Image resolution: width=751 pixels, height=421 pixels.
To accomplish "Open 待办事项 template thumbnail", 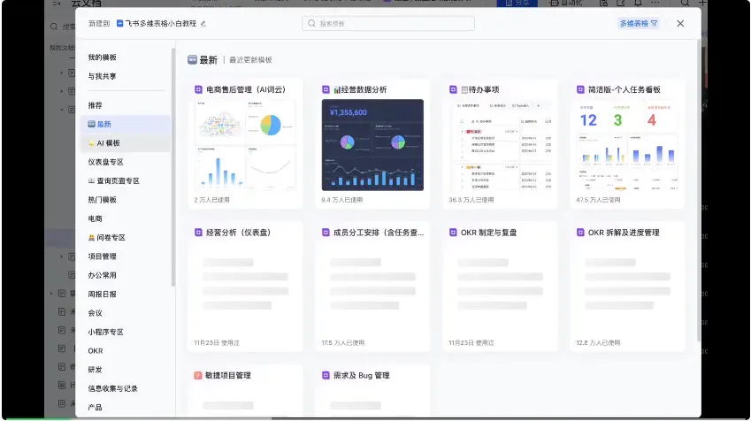I will (x=500, y=145).
